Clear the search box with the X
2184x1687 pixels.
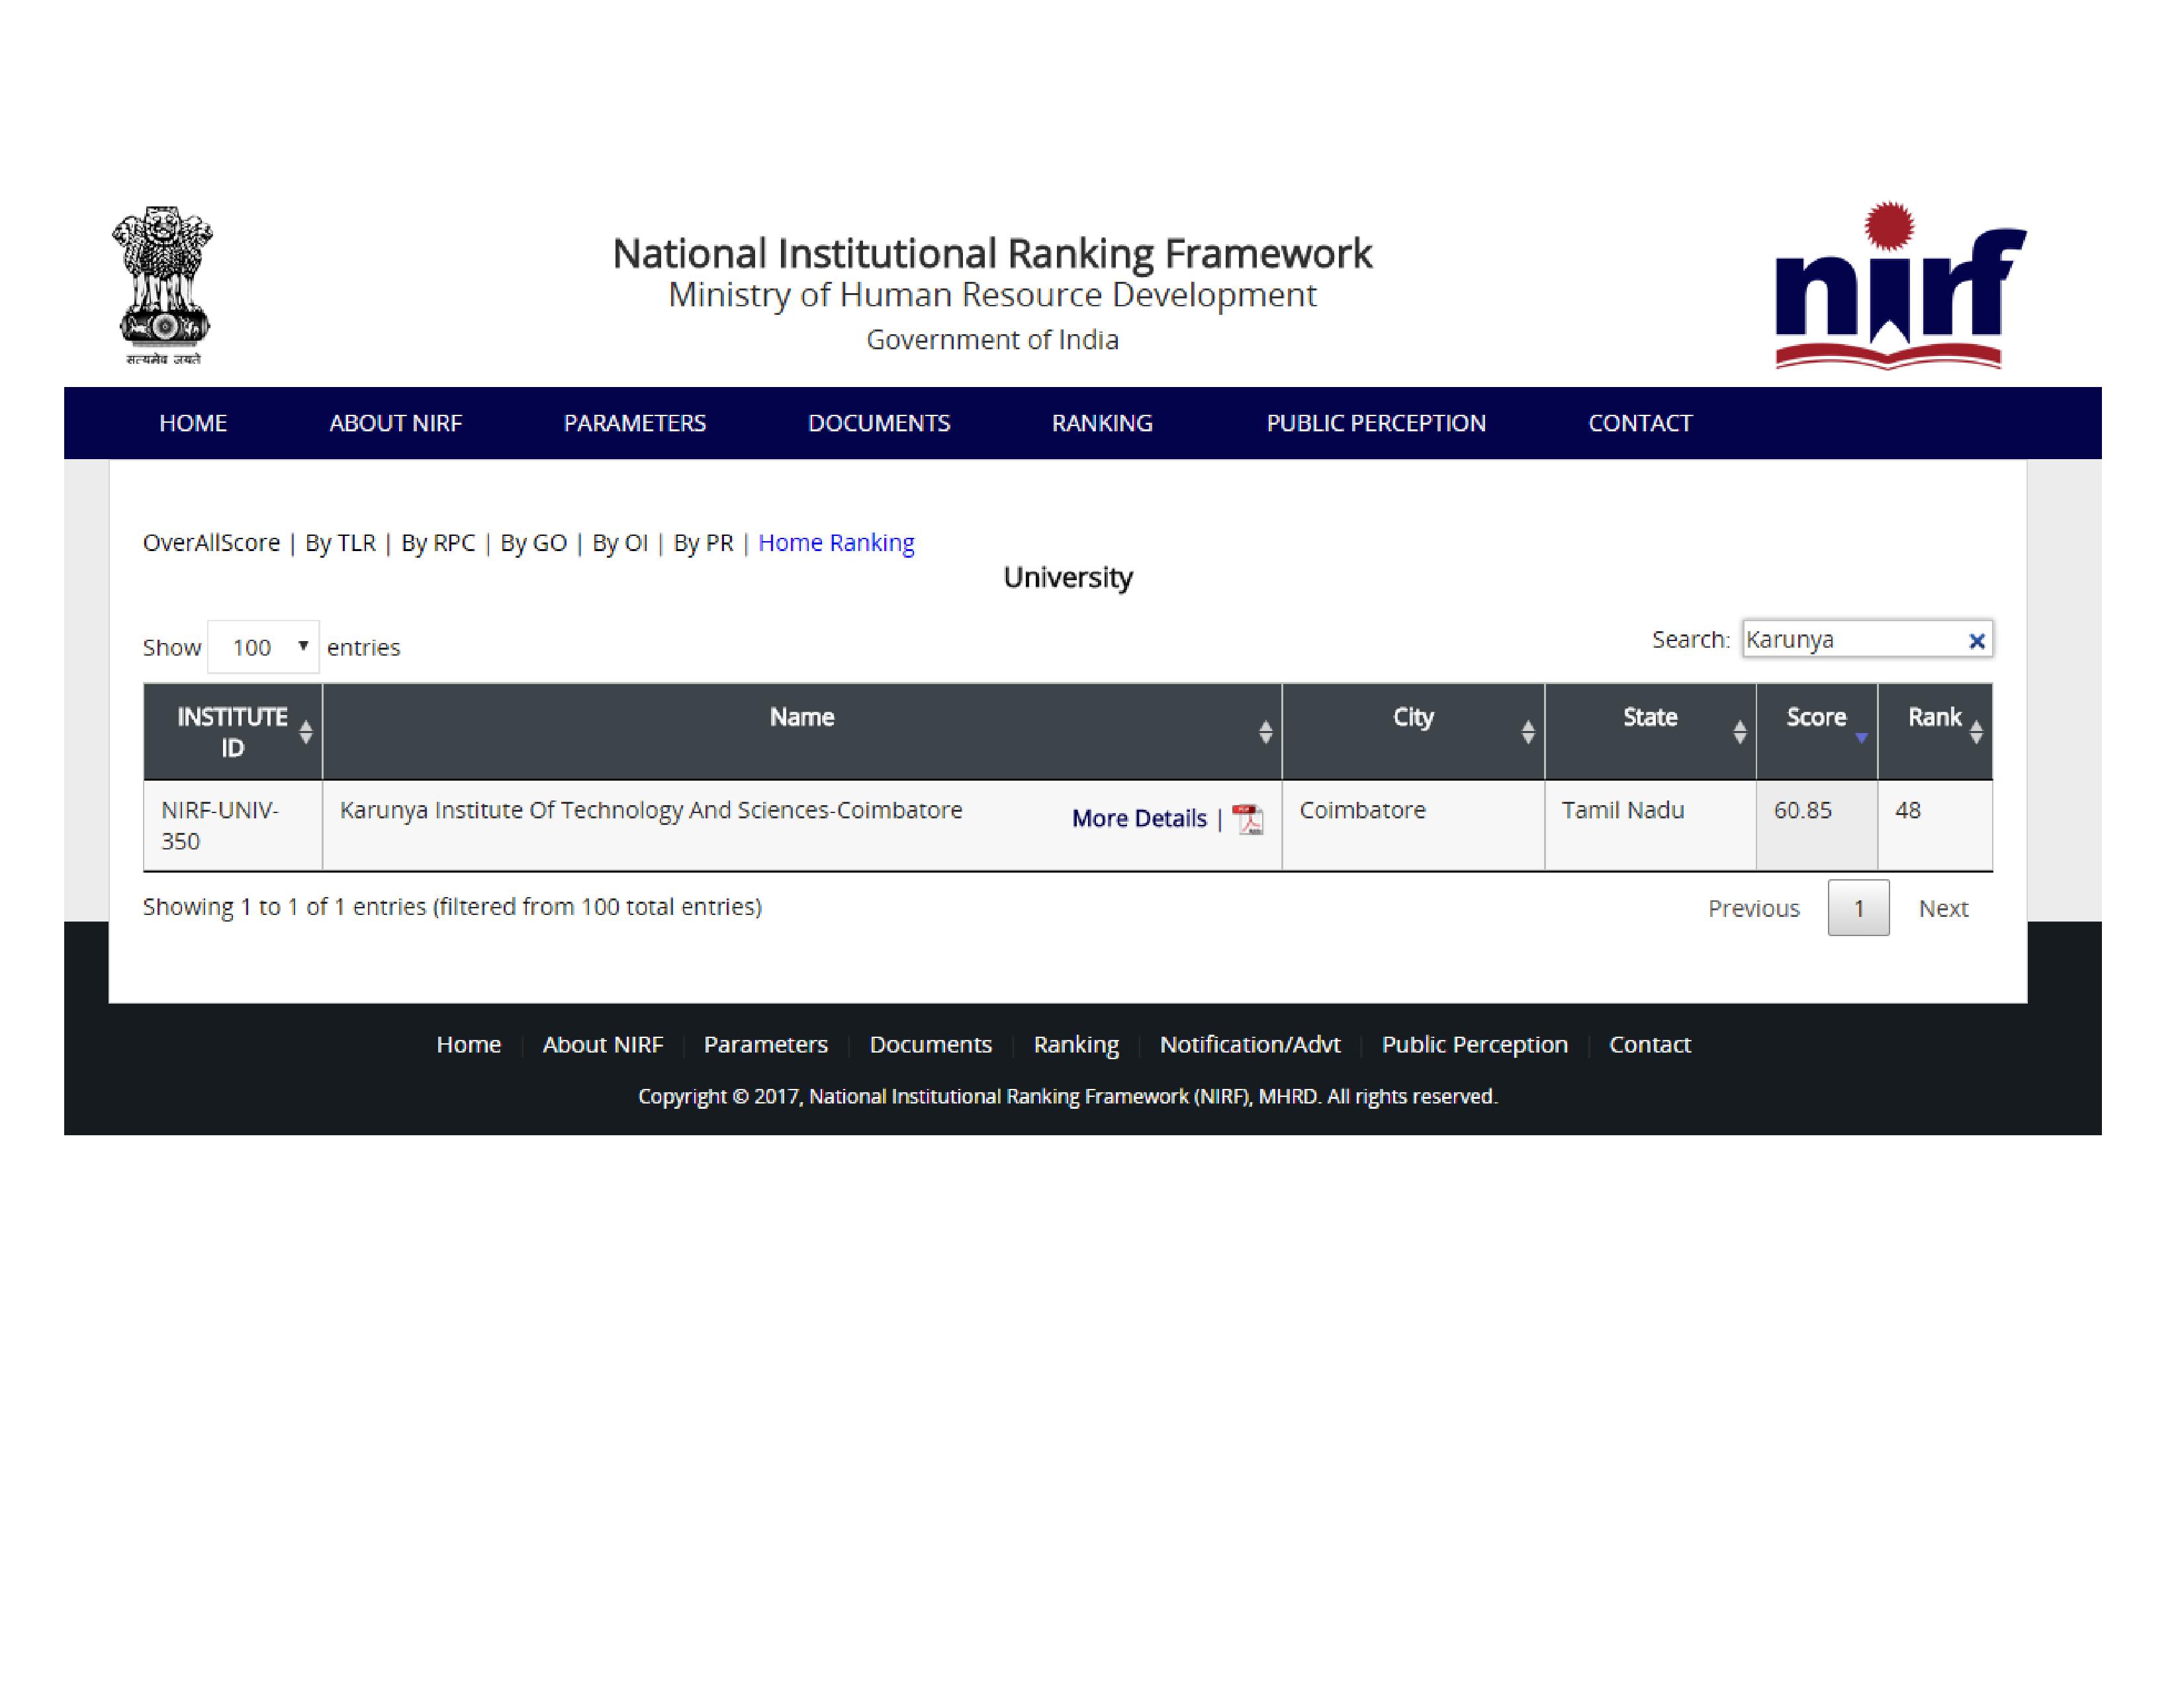(x=1976, y=642)
